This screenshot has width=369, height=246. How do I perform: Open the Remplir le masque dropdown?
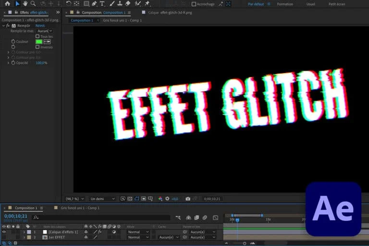coord(45,31)
